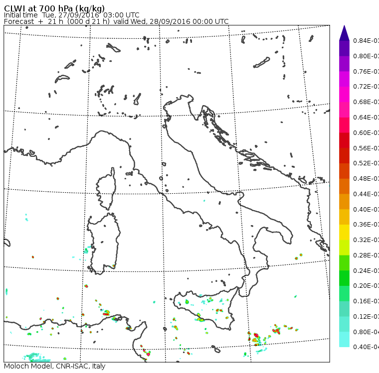Click the red segment between 0.56E-03 and 0.60E-03
Image resolution: width=379 pixels, height=373 pixels.
click(x=344, y=140)
